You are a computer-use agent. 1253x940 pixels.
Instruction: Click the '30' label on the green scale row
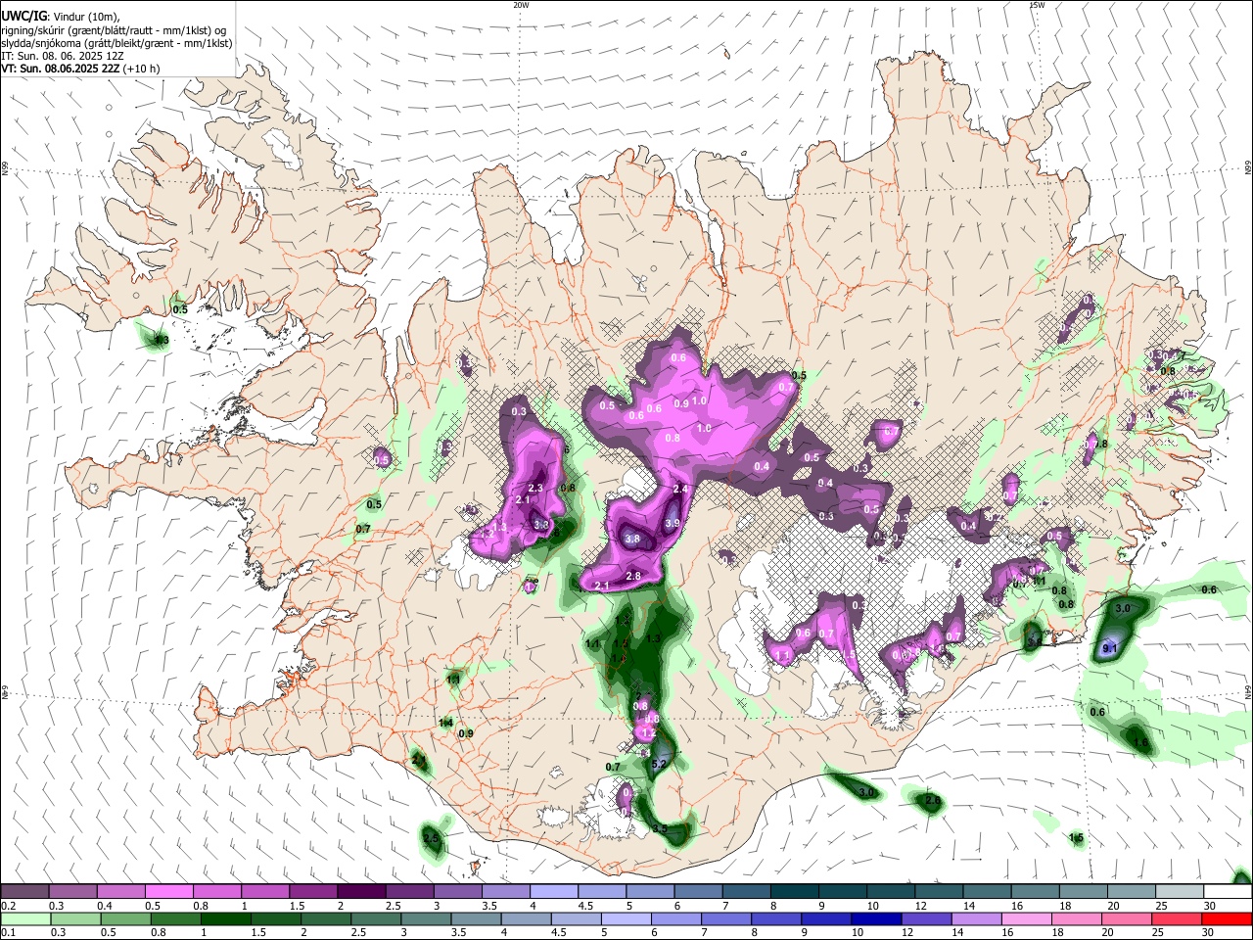(x=1210, y=933)
